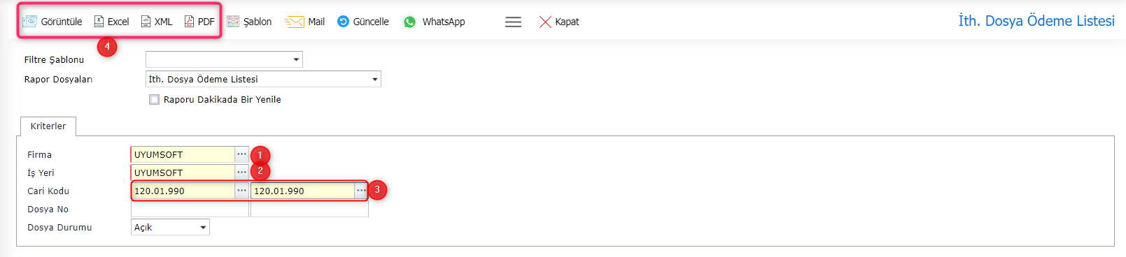Open the Rapor Dosyaları dropdown
1126x257 pixels.
click(x=263, y=79)
